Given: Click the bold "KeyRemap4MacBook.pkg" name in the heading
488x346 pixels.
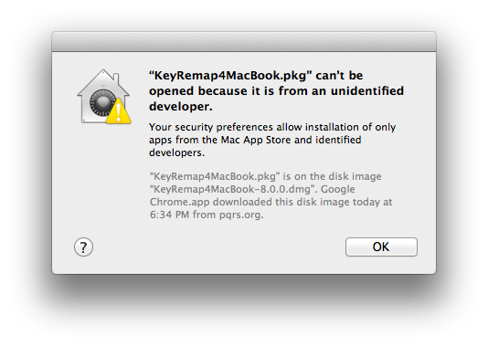Looking at the screenshot, I should [230, 76].
